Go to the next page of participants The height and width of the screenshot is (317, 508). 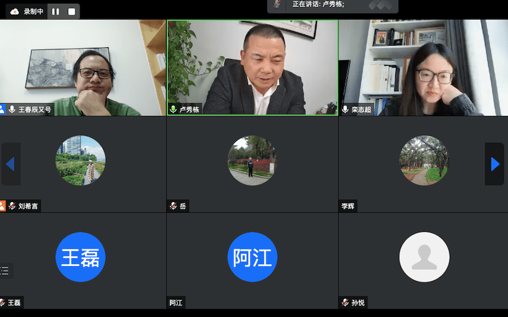click(x=494, y=164)
